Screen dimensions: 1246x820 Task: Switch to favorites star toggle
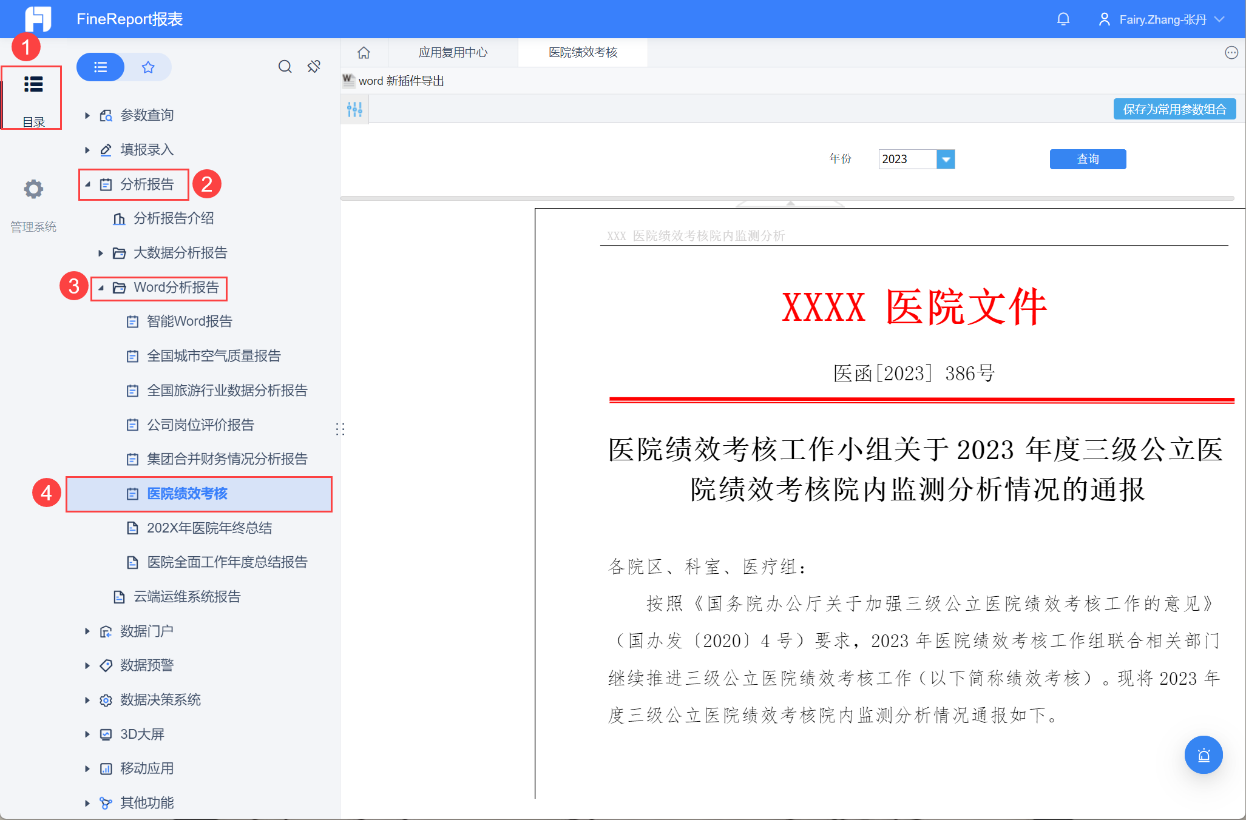147,67
